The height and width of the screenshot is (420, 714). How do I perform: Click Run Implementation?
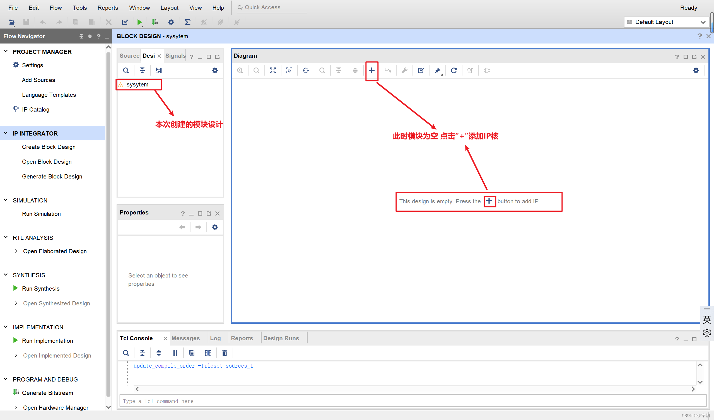[x=48, y=341]
